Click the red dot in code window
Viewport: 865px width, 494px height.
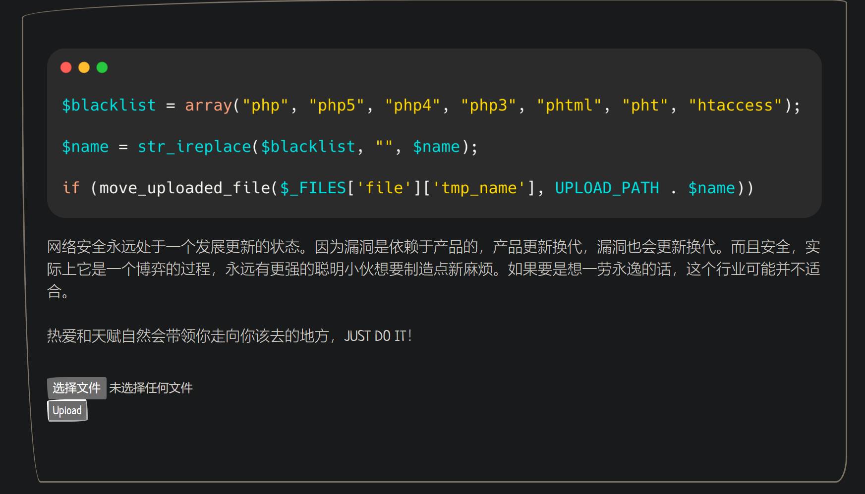point(66,67)
